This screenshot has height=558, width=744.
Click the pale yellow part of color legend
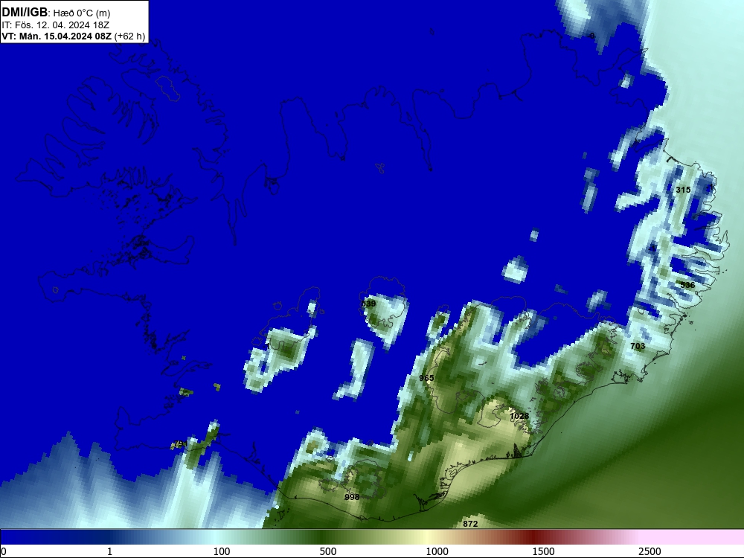tap(427, 537)
